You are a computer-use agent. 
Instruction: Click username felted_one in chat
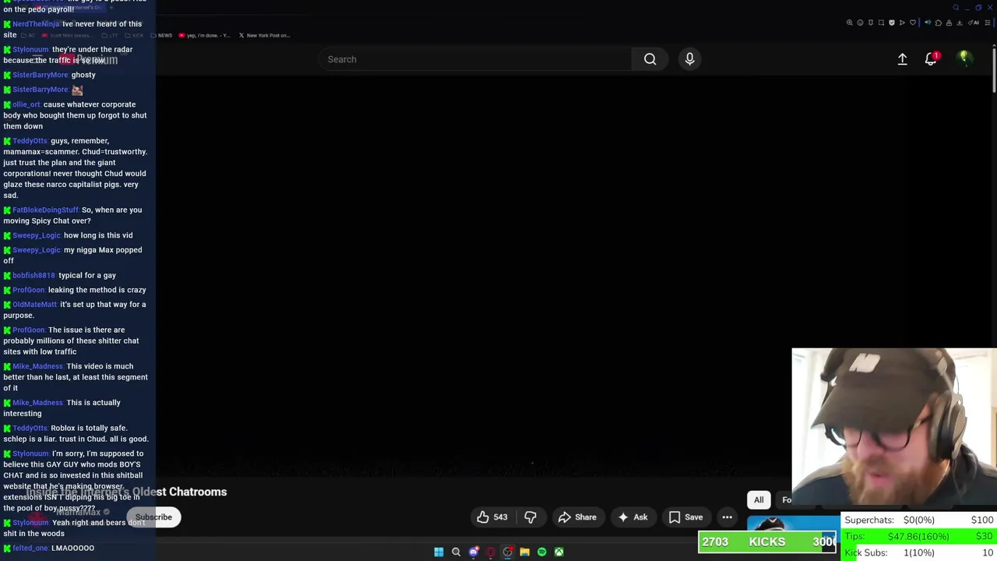click(30, 548)
